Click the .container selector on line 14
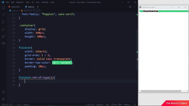The width and height of the screenshot is (189, 106). point(26,25)
